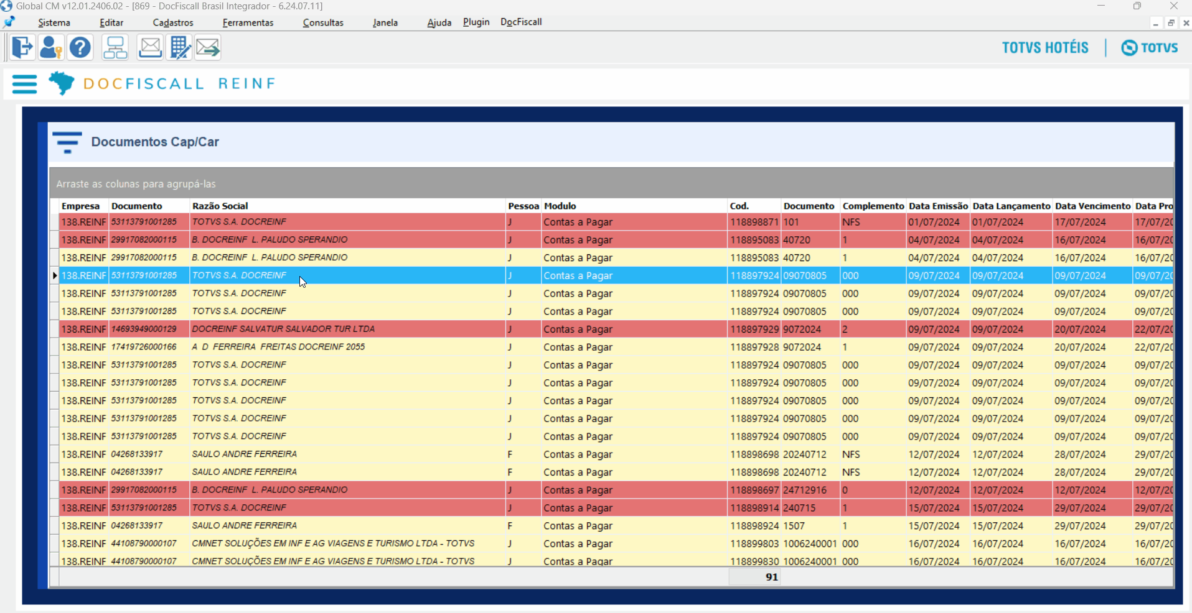This screenshot has height=613, width=1192.
Task: Select the cell with code 118898697
Action: pyautogui.click(x=754, y=490)
